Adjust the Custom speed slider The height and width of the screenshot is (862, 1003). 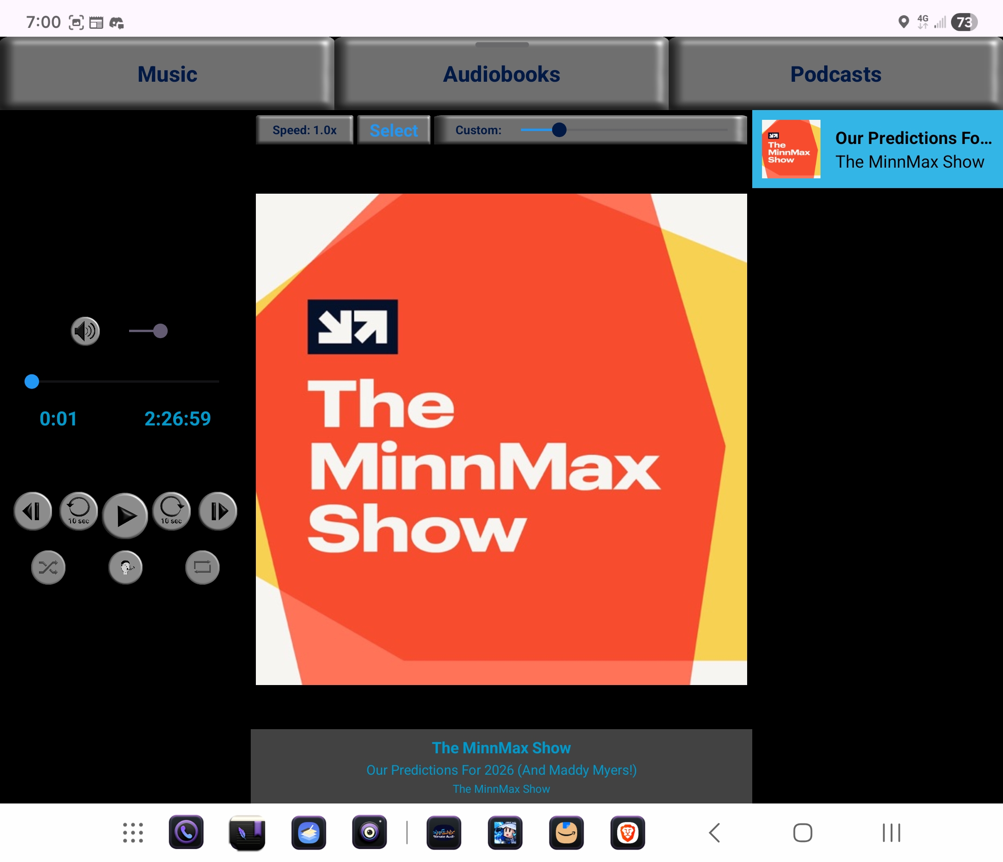[x=560, y=130]
